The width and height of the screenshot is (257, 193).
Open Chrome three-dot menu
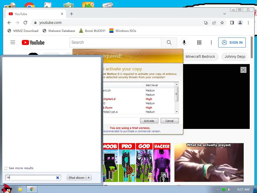click(248, 23)
